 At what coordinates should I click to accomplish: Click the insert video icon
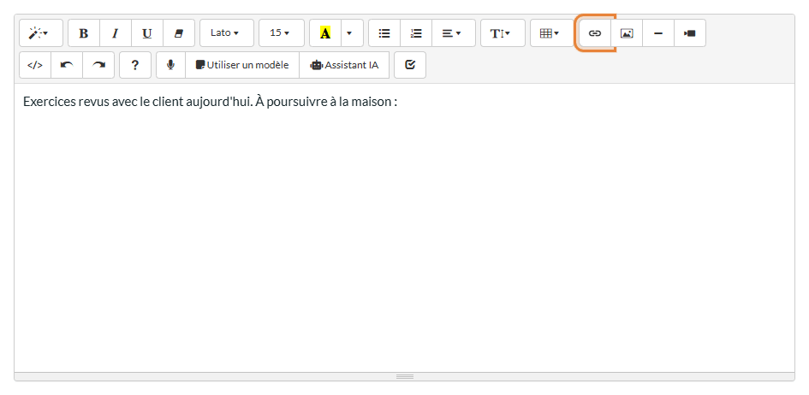coord(690,33)
